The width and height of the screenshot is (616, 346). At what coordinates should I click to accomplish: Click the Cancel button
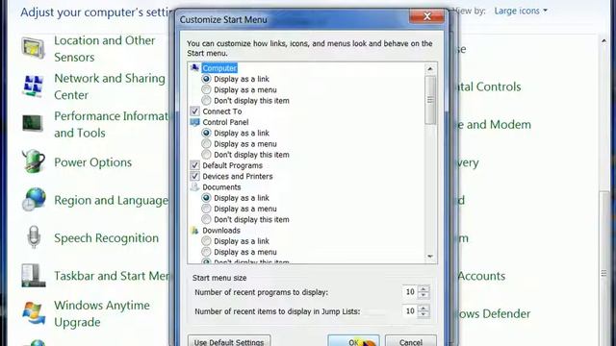(x=411, y=341)
